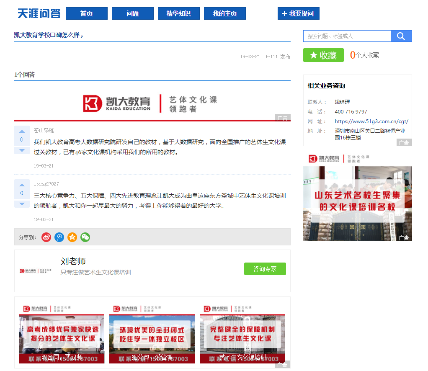The width and height of the screenshot is (428, 371).
Task: Click the 刘老师 expert name
Action: 73,261
